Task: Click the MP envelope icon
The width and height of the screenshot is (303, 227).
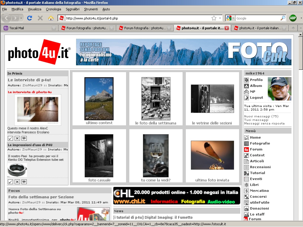Action: 246,92
